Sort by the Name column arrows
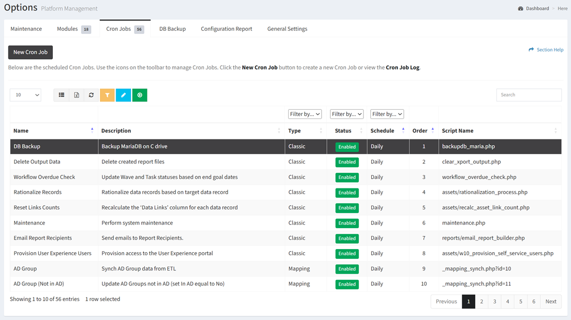The width and height of the screenshot is (571, 320). tap(92, 131)
